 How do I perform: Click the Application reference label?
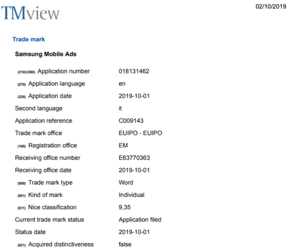(x=43, y=121)
